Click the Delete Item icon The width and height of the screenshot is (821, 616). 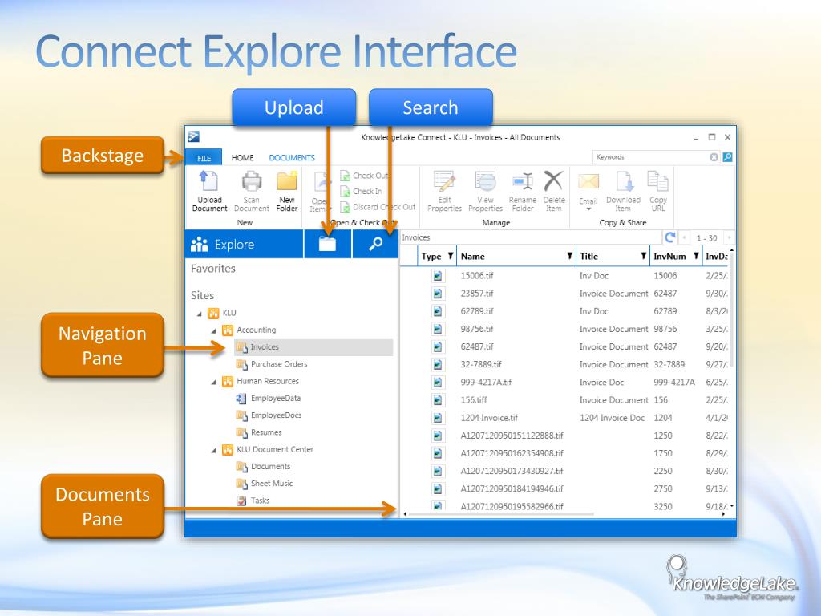click(x=553, y=180)
